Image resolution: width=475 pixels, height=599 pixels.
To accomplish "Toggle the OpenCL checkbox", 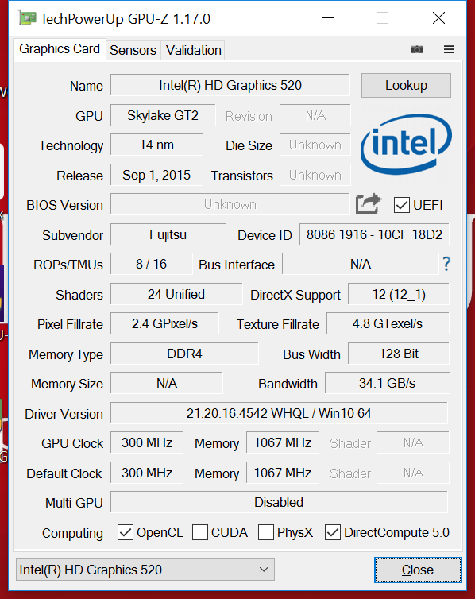I will (x=126, y=532).
